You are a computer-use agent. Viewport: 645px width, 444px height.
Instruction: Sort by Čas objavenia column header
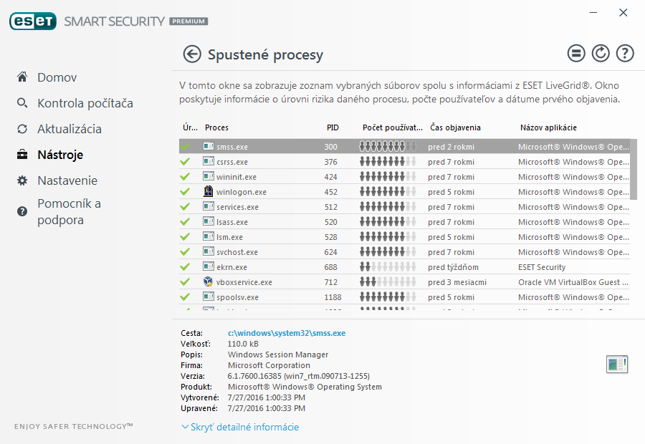click(x=455, y=127)
